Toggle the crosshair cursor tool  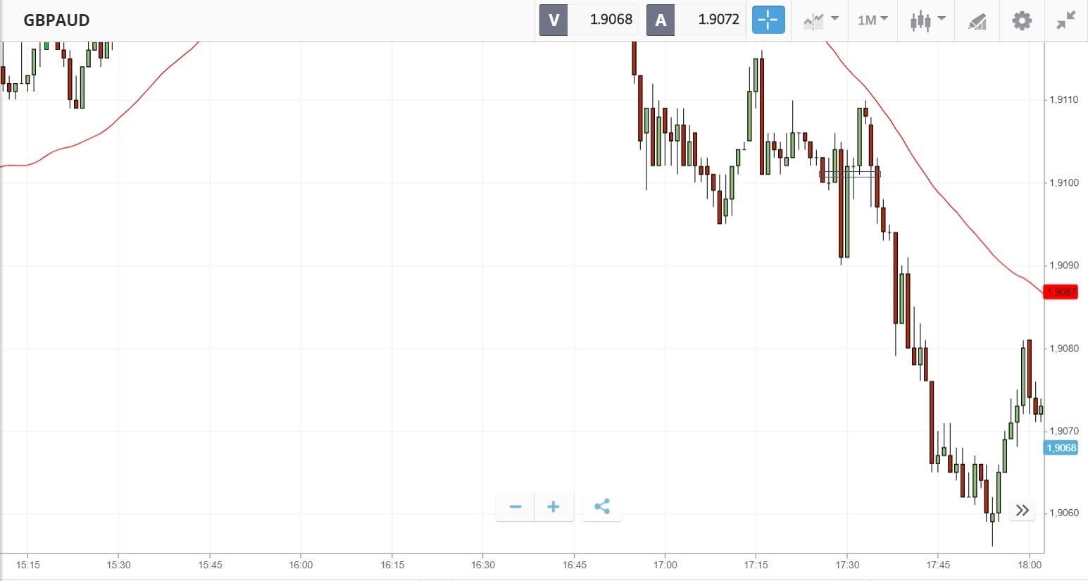768,20
